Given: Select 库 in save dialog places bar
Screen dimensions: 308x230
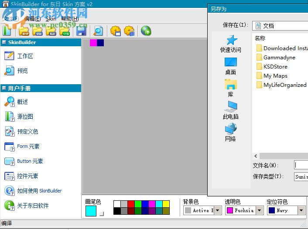Looking at the screenshot, I should click(x=231, y=88).
